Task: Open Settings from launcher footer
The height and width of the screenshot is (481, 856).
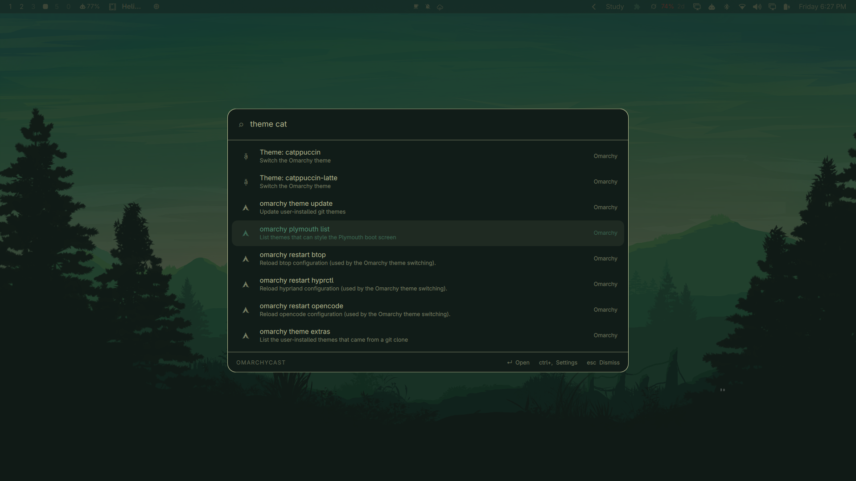Action: pos(558,363)
